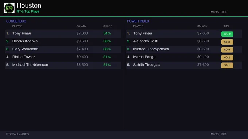Select the Sahith Theegala row
The image size is (248, 139).
pos(184,65)
